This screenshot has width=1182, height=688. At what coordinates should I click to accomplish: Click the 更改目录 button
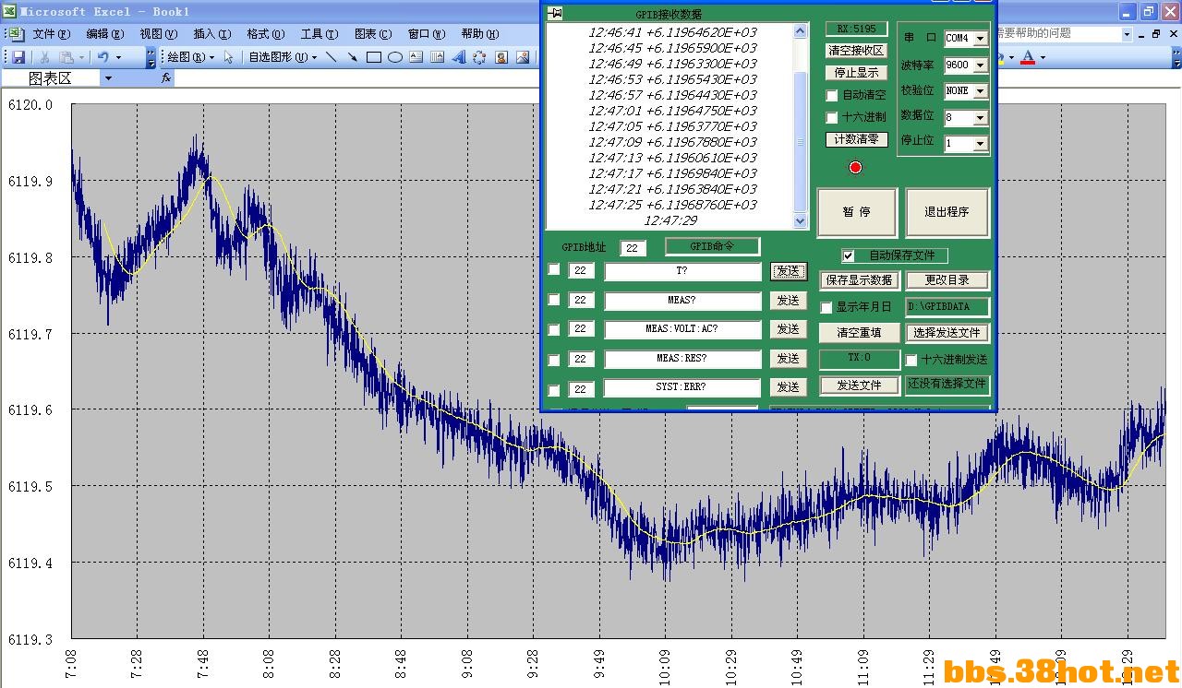coord(947,279)
